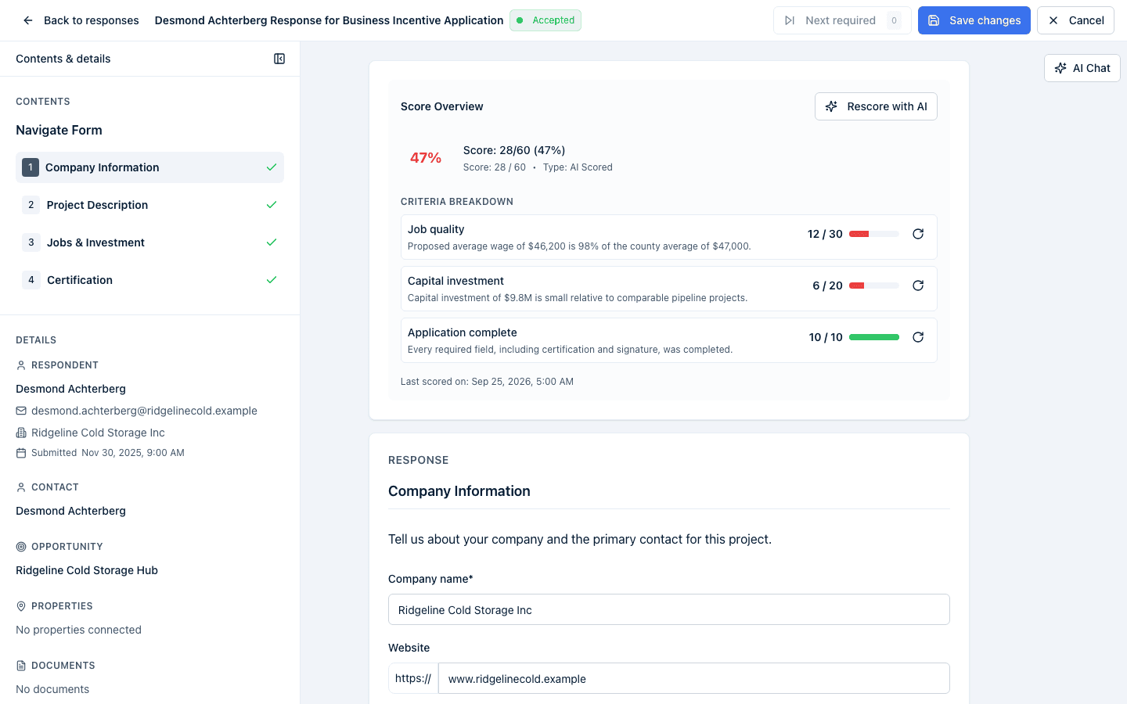Click the 10 / 10 score value

coord(826,337)
